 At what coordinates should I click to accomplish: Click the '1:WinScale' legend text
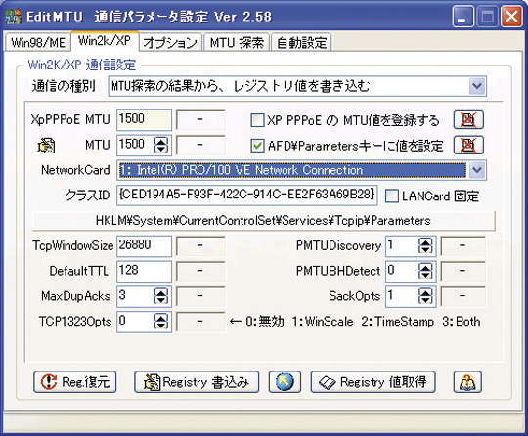[x=323, y=322]
